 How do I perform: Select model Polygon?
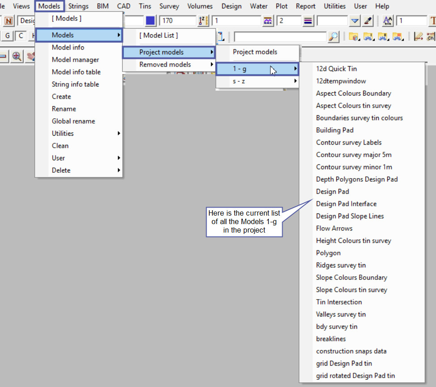pyautogui.click(x=328, y=253)
